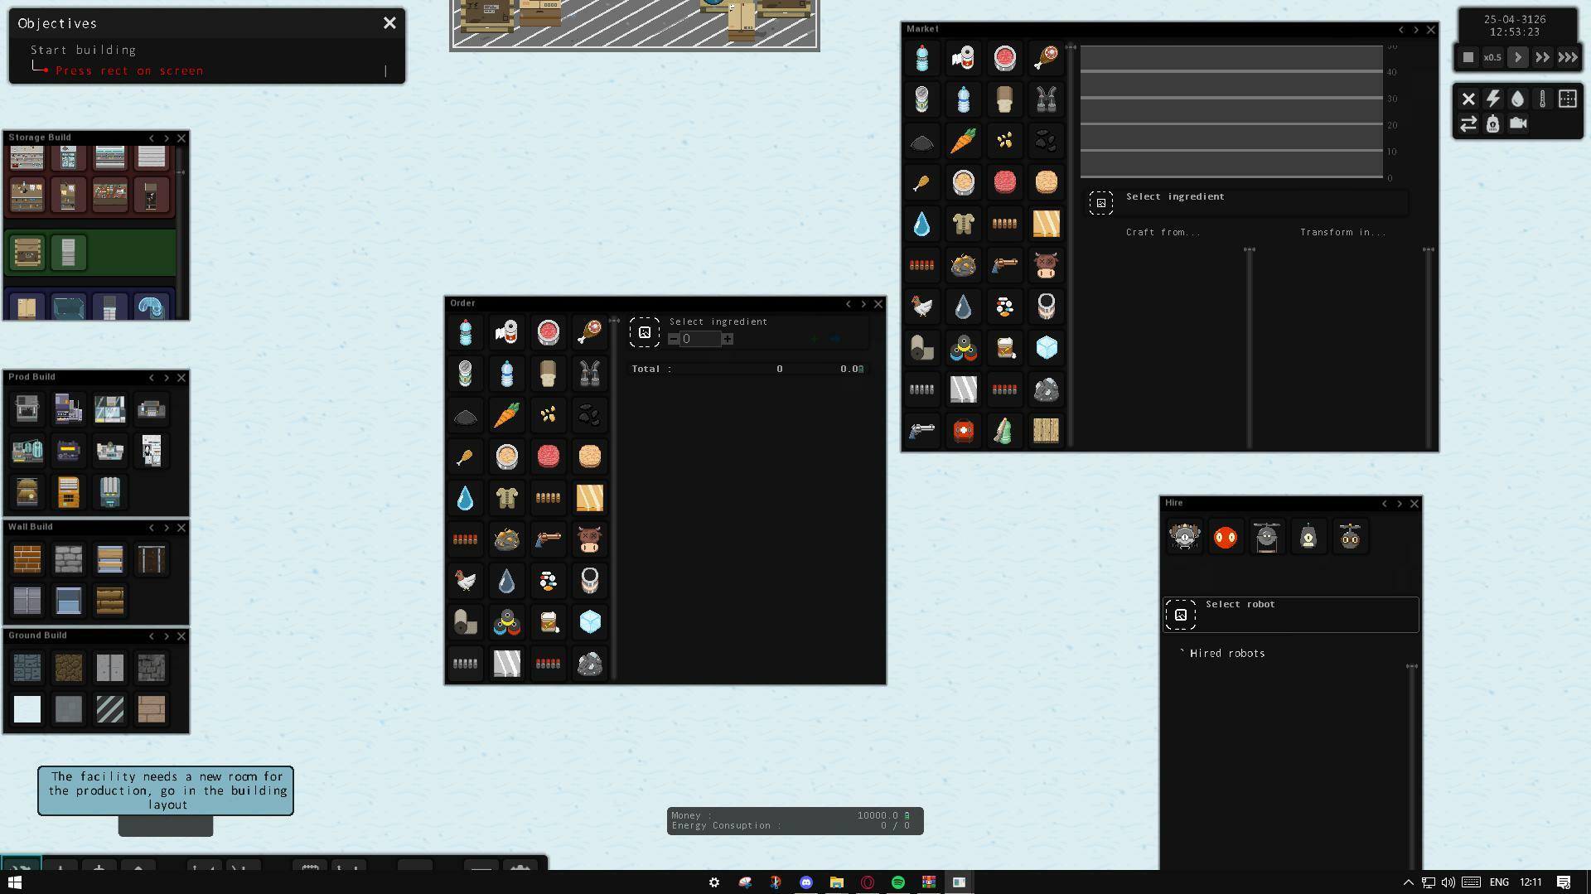
Task: Toggle the temperature thermometer overlay
Action: pos(1542,99)
